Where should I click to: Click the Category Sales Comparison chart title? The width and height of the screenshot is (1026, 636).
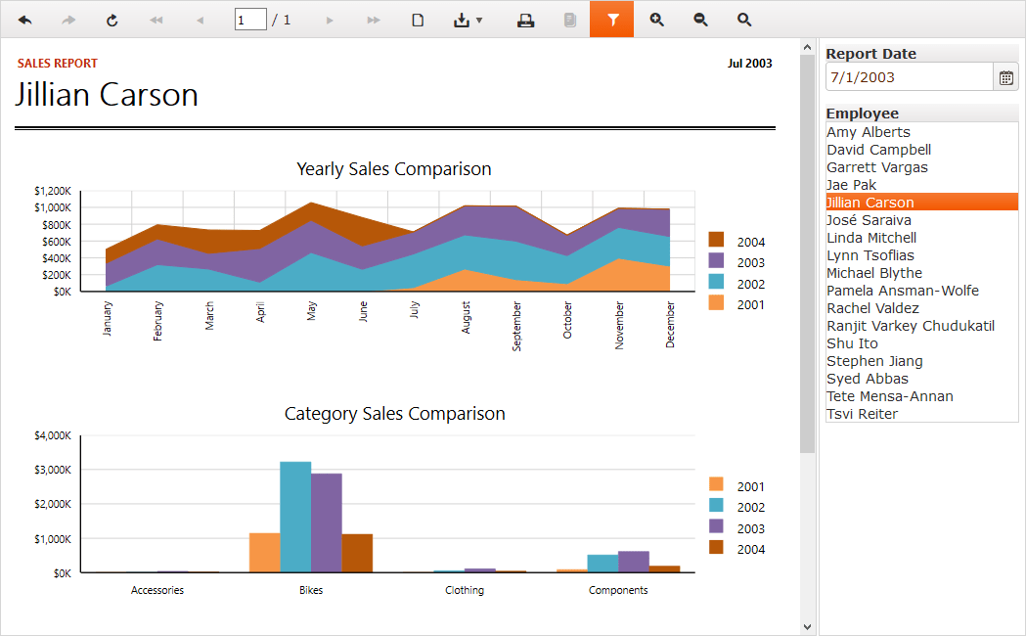[394, 414]
